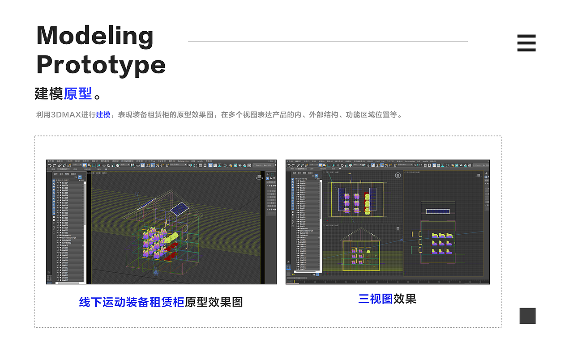Activate Select and Scale tool in perspective screenshot
This screenshot has height=346, width=573.
click(113, 165)
